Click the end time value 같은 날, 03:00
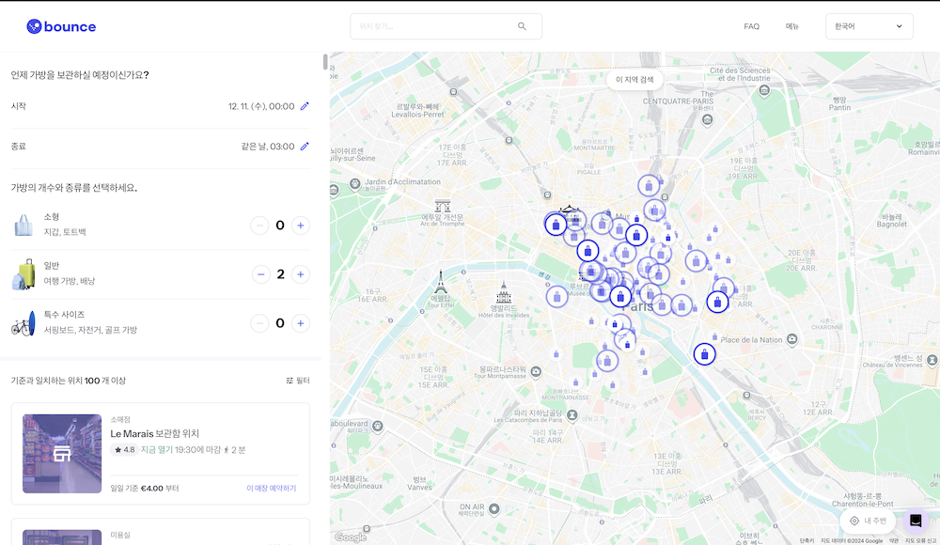Image resolution: width=940 pixels, height=545 pixels. (x=268, y=147)
